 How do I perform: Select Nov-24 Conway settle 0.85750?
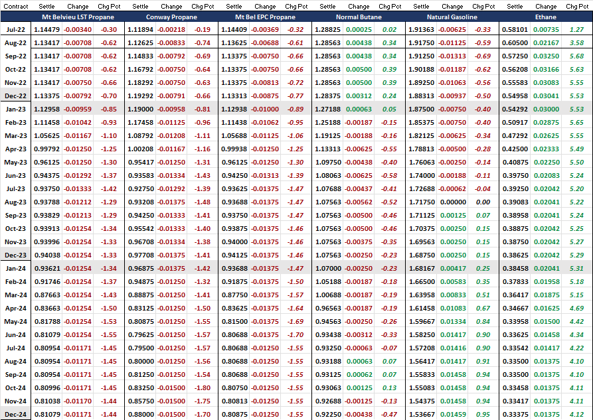point(140,401)
